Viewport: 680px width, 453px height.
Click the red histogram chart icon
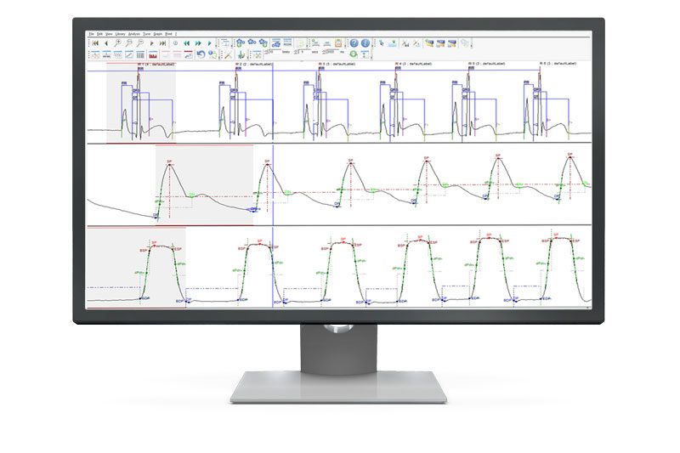[x=153, y=54]
